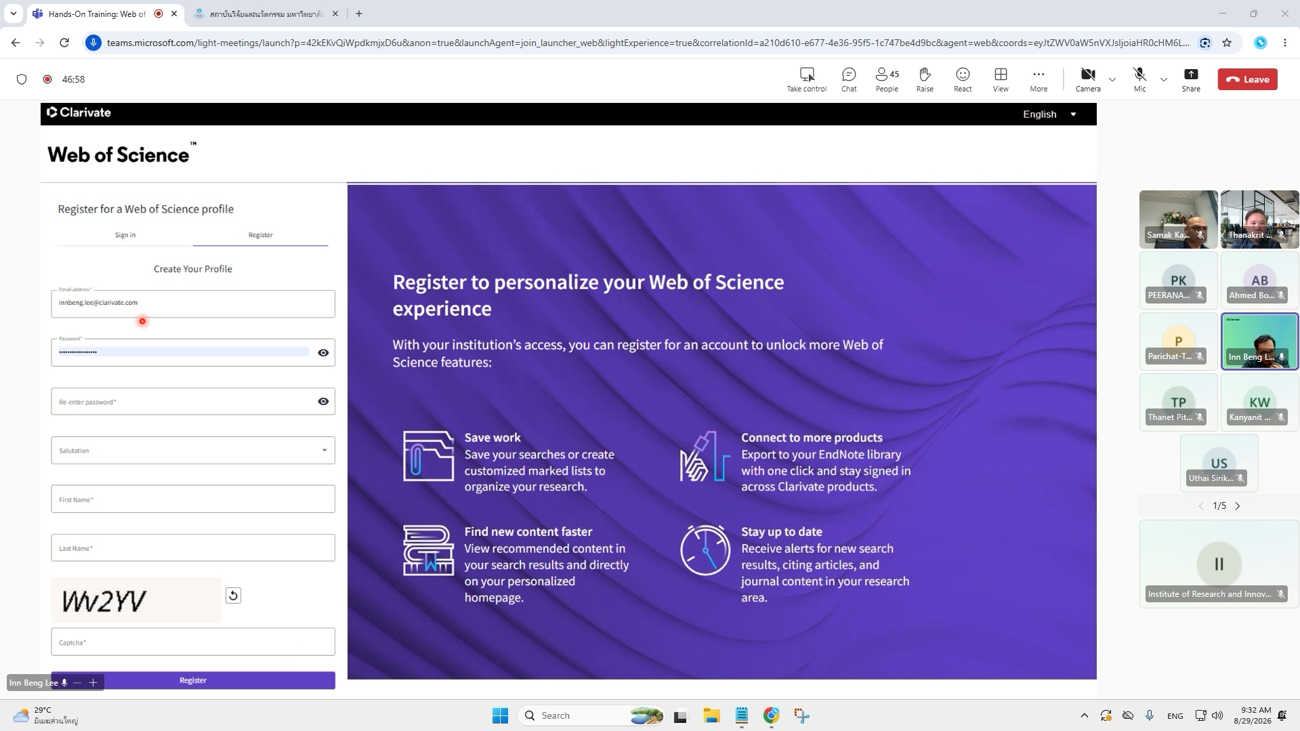The width and height of the screenshot is (1300, 731).
Task: Select the PEERANA participant tile
Action: pyautogui.click(x=1178, y=280)
